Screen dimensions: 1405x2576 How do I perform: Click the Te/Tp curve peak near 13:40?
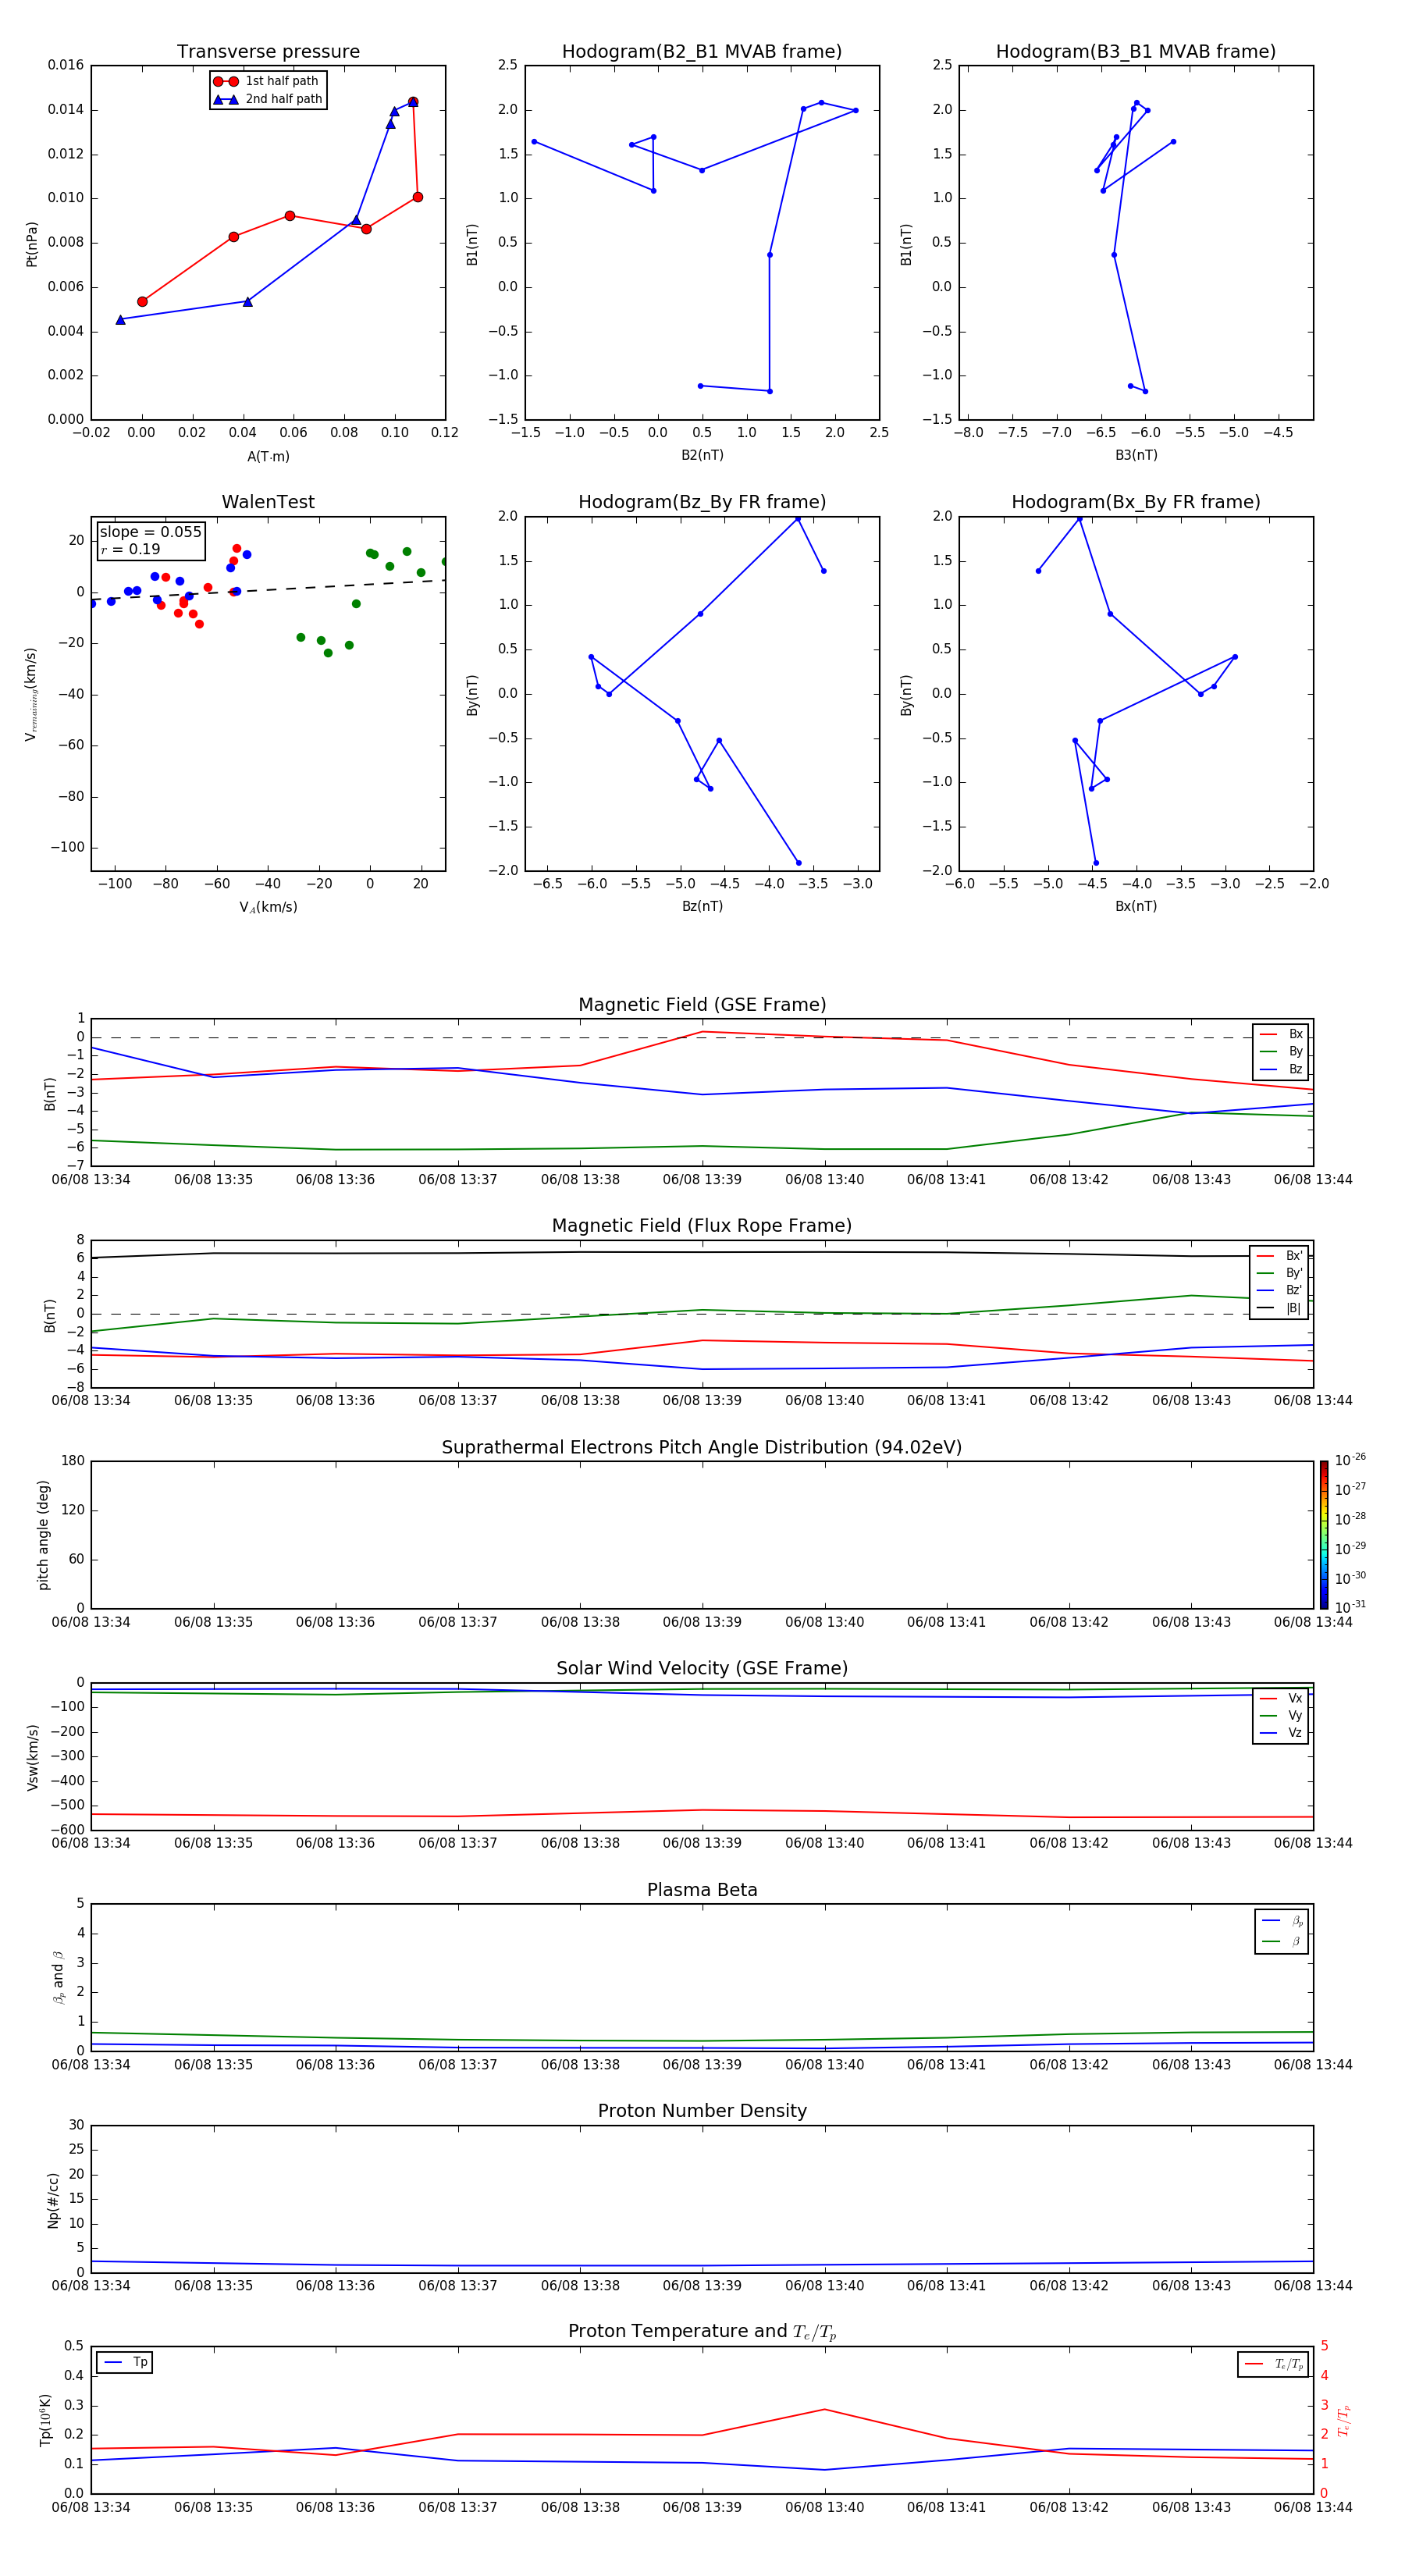(824, 2409)
